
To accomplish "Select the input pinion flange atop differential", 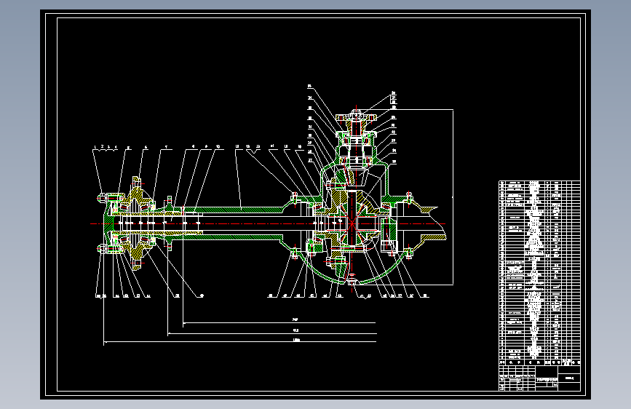I will (x=356, y=116).
